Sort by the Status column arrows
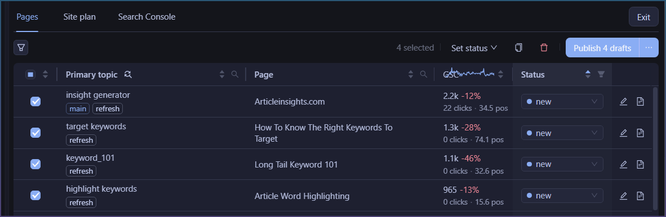 [588, 74]
